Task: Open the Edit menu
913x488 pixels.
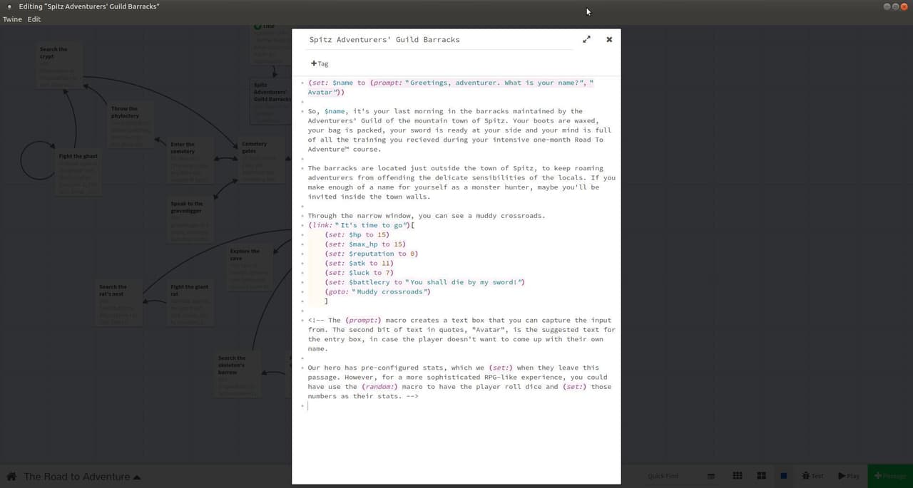Action: point(34,19)
